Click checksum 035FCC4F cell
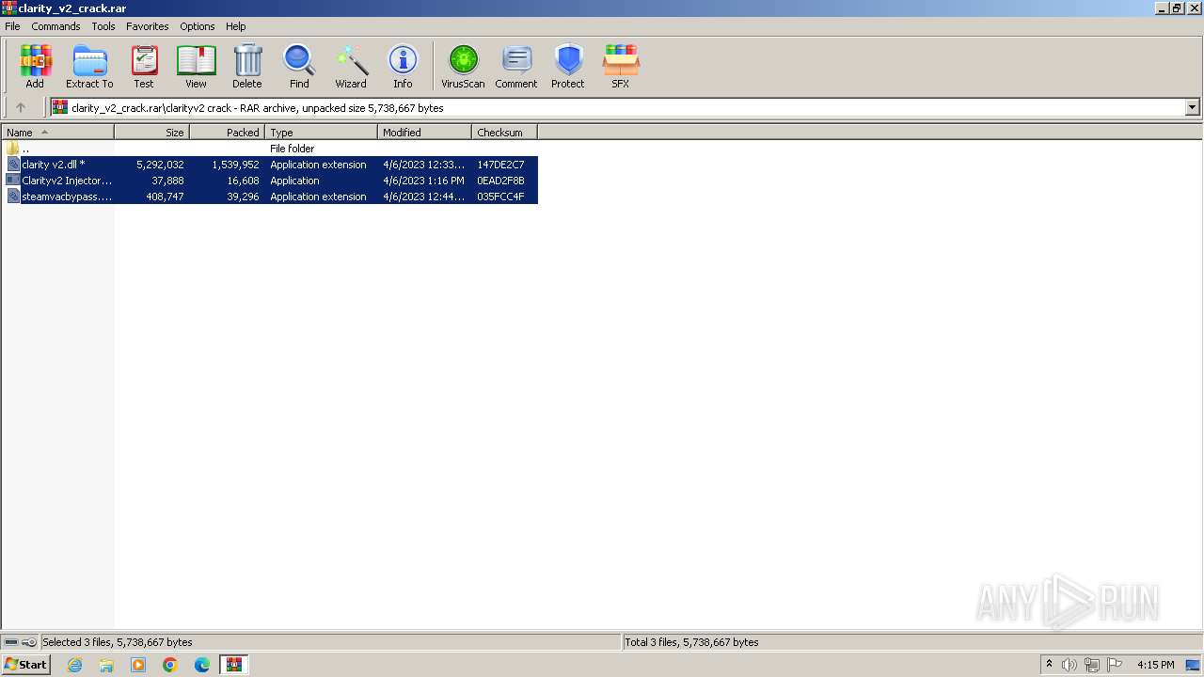Screen dimensions: 1204x677 tap(500, 197)
